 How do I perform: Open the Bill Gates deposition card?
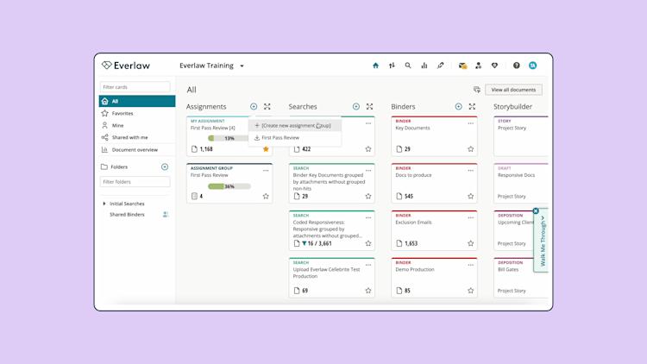pyautogui.click(x=521, y=278)
